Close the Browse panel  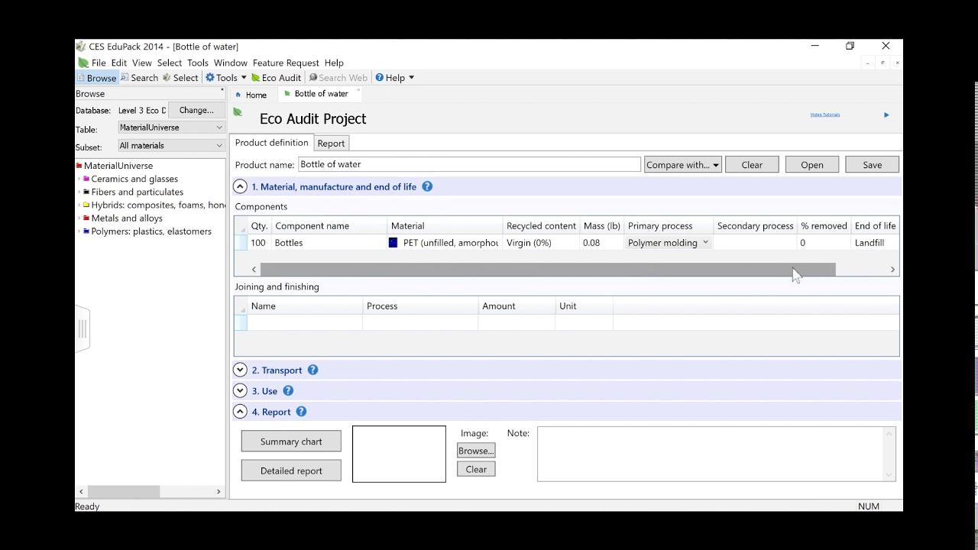222,91
